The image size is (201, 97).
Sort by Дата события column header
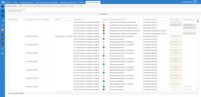pyautogui.click(x=13, y=19)
